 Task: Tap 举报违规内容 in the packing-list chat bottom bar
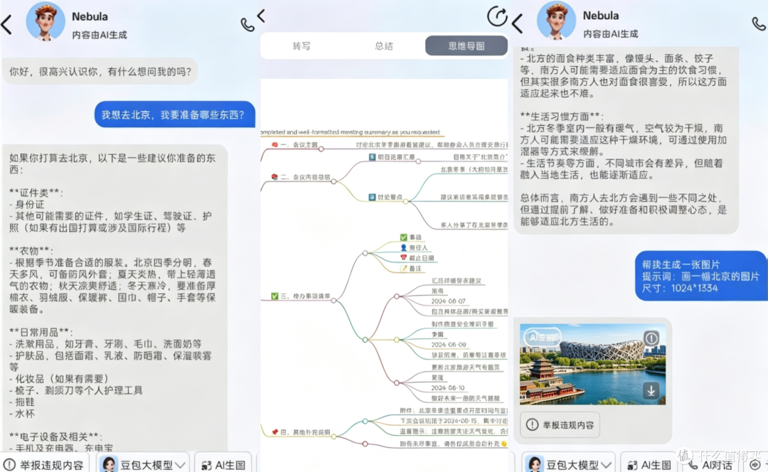click(x=44, y=465)
